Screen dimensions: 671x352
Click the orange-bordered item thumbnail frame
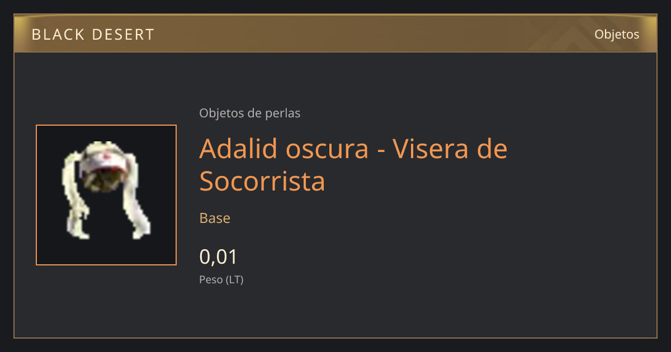point(106,195)
